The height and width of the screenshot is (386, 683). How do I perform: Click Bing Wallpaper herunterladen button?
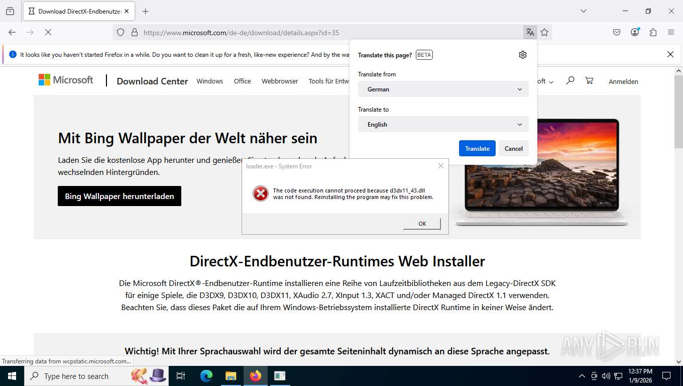click(x=120, y=196)
